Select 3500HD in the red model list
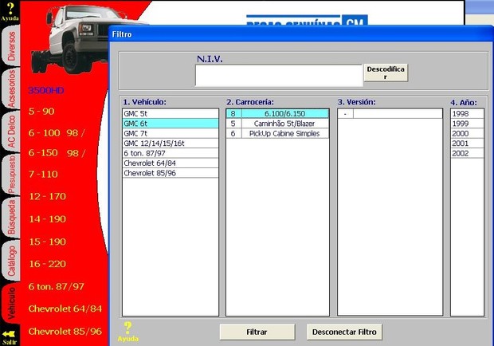The height and width of the screenshot is (346, 494). coord(46,91)
